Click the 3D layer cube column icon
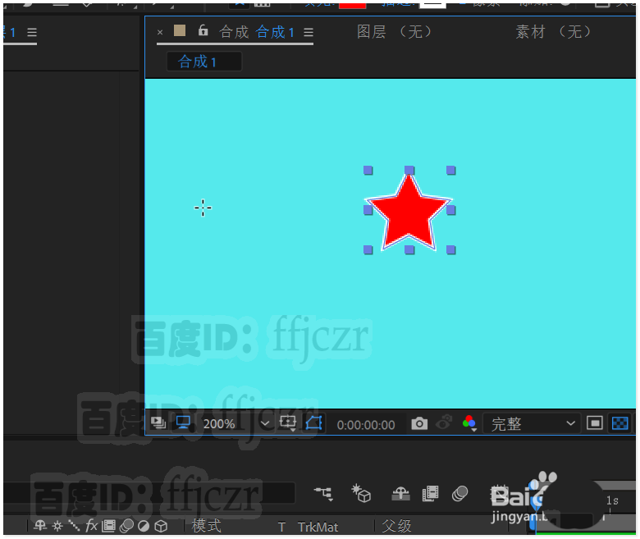The height and width of the screenshot is (539, 640). 161,527
